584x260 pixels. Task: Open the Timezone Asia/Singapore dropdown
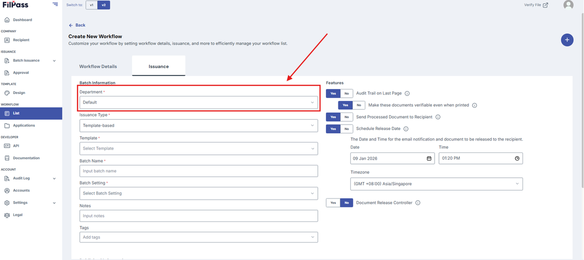point(437,184)
